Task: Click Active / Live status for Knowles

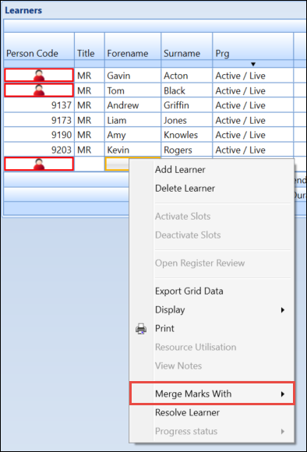Action: pos(241,135)
